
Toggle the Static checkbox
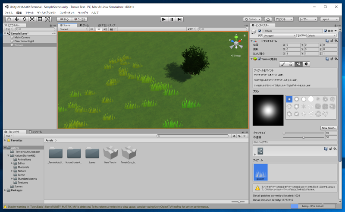point(326,31)
